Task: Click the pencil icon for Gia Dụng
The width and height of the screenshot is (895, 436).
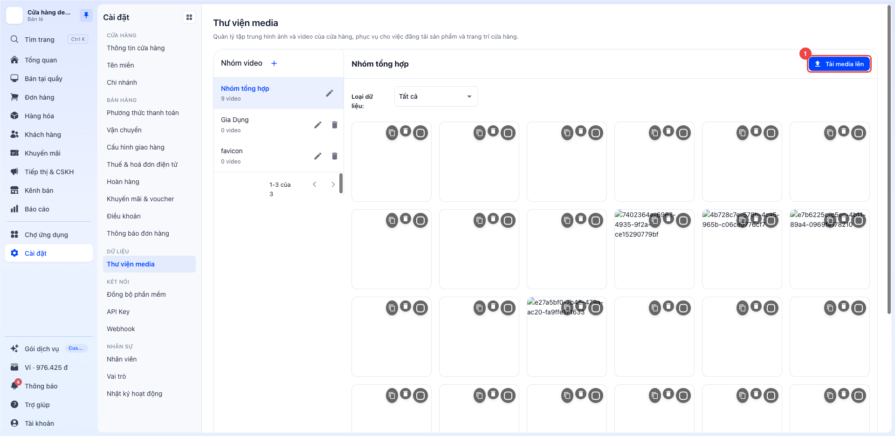Action: [318, 125]
